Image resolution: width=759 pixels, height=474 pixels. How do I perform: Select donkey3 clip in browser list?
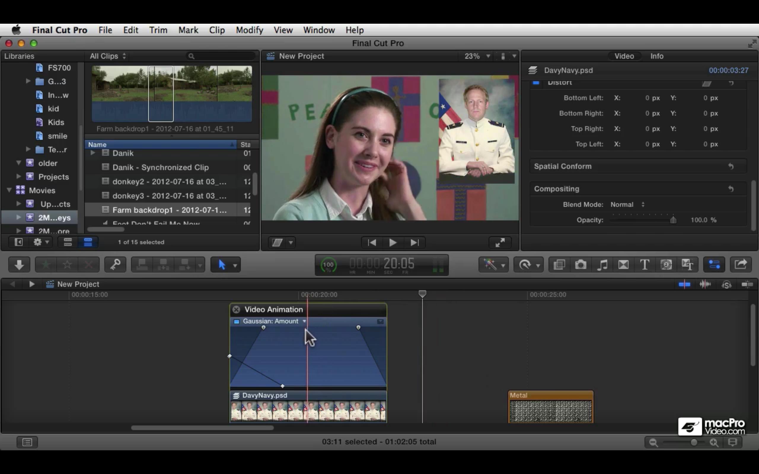pyautogui.click(x=169, y=196)
